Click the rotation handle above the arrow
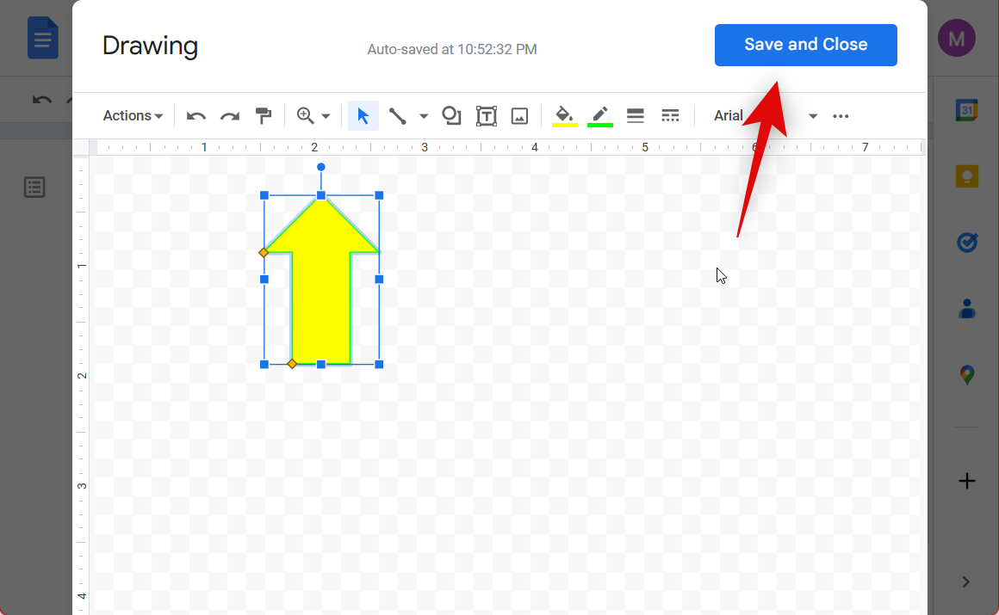 [321, 167]
